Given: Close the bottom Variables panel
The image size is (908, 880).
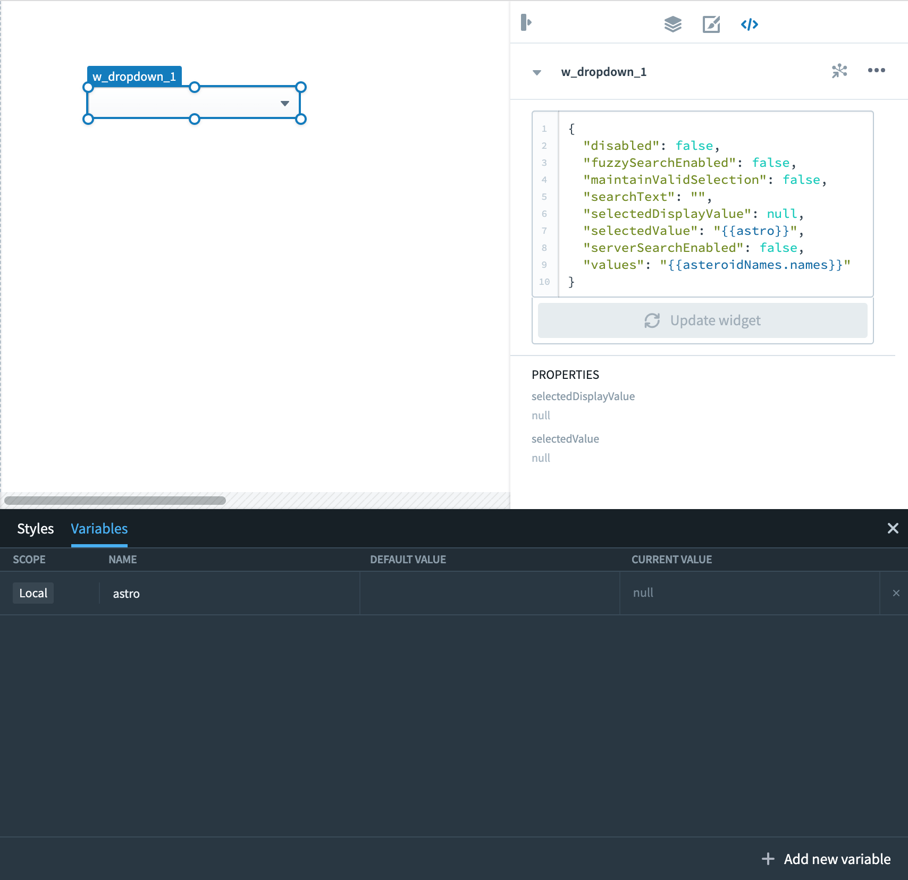Looking at the screenshot, I should pyautogui.click(x=893, y=528).
